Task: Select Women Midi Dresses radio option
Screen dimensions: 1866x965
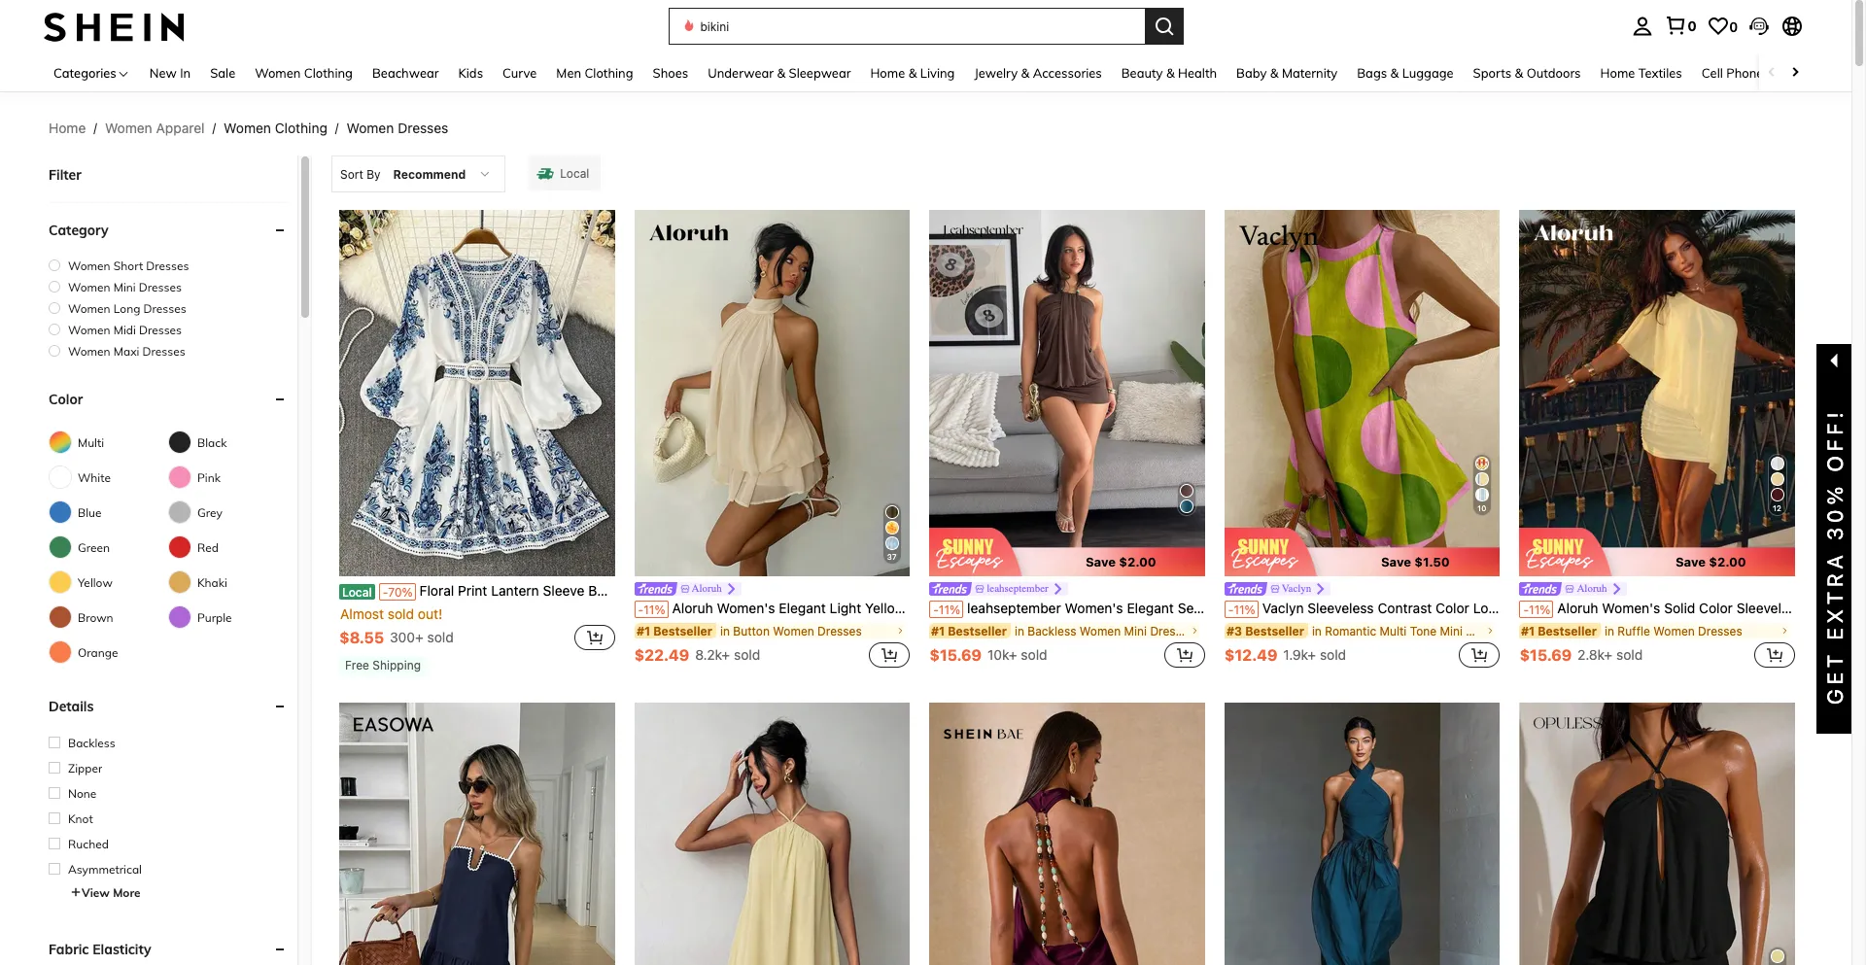Action: coord(54,329)
